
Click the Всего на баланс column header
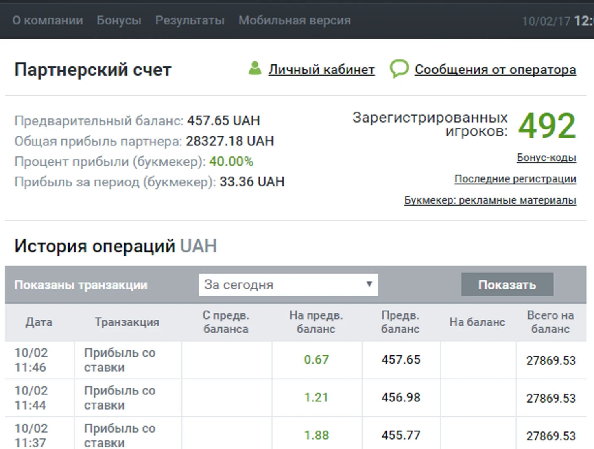coord(550,322)
